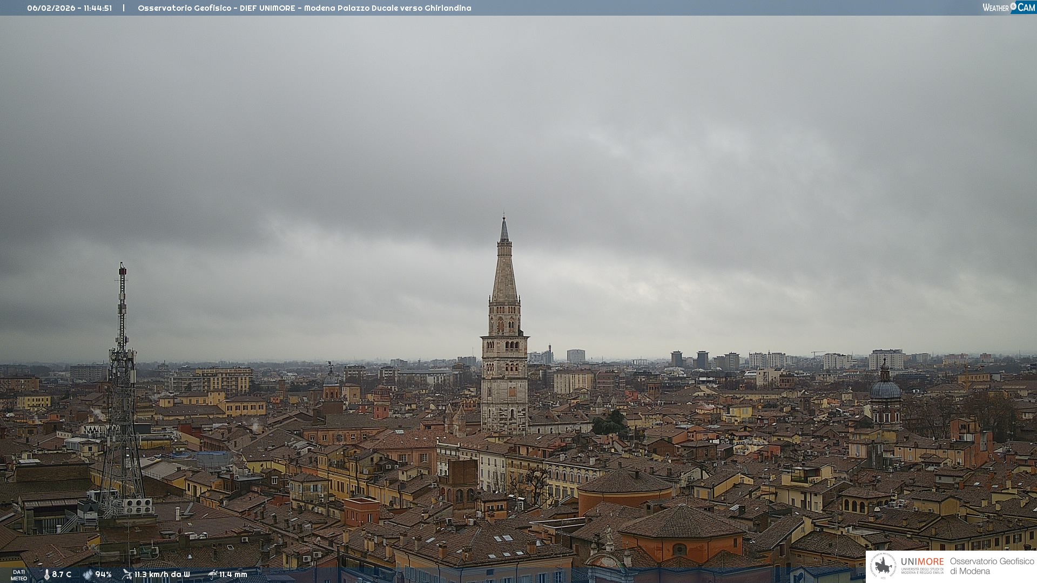
Task: Click the rain umbrella icon
Action: pyautogui.click(x=212, y=574)
